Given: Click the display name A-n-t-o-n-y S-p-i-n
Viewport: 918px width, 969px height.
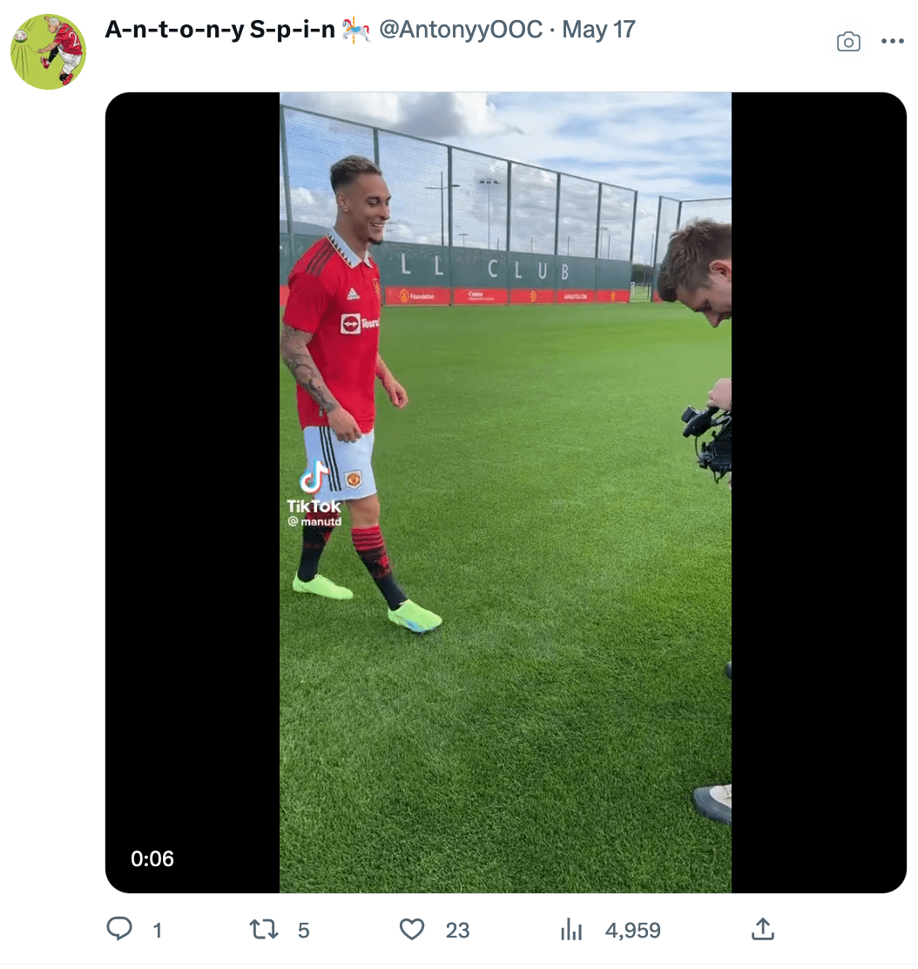Looking at the screenshot, I should pyautogui.click(x=219, y=30).
